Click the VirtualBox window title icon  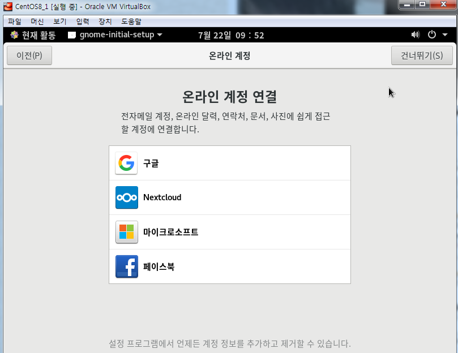[x=8, y=6]
